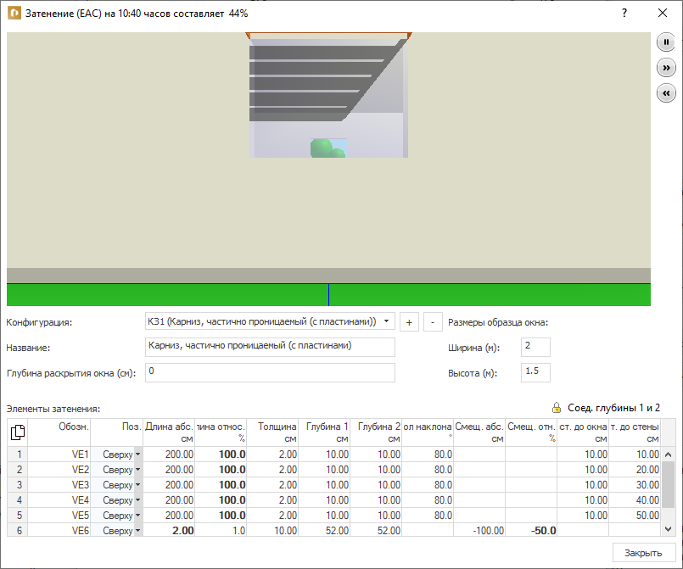Screen dimensions: 683x569
Task: Step animation backward with rewind button
Action: pos(666,93)
